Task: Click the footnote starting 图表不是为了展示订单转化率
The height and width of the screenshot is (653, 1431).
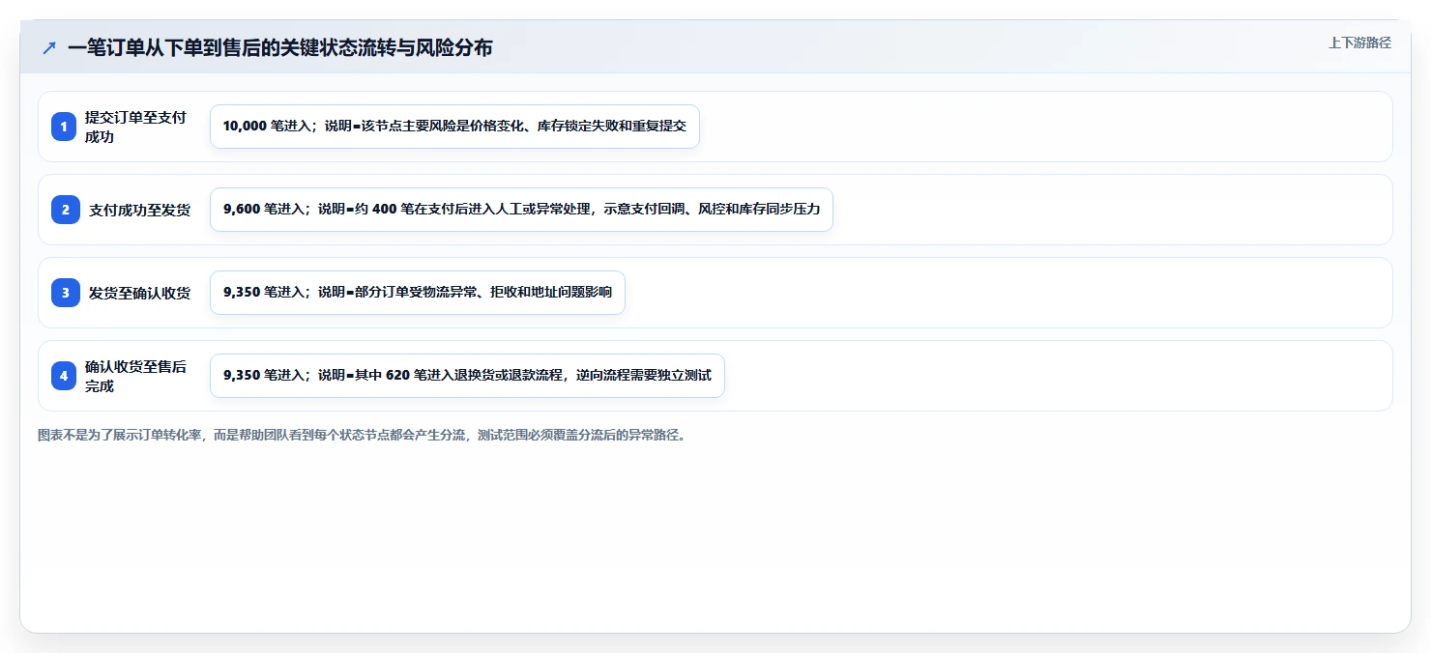Action: point(362,435)
